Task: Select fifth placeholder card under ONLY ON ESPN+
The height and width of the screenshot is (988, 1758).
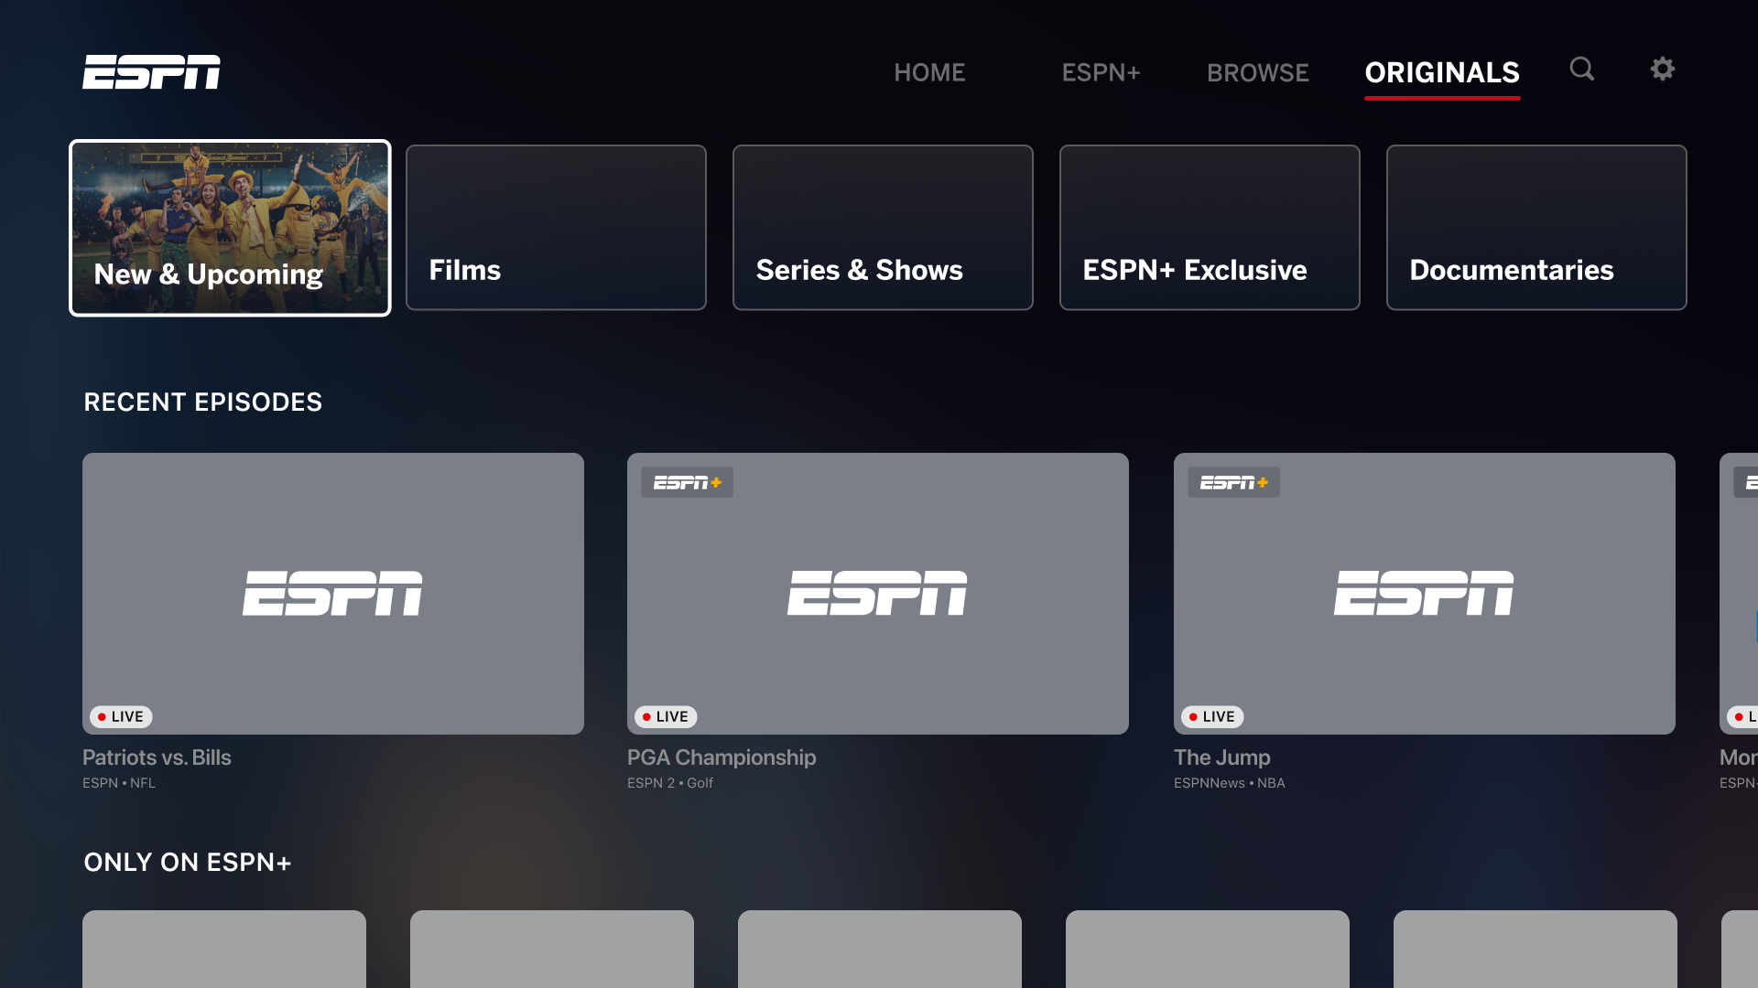Action: pyautogui.click(x=1536, y=949)
